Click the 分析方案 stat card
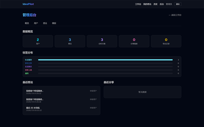Image resolution: width=204 pixels, height=127 pixels. click(102, 41)
